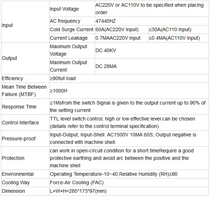Viewport: 210px width, 197px height.
Task: Select the Pressure-proof row label
Action: (25, 139)
